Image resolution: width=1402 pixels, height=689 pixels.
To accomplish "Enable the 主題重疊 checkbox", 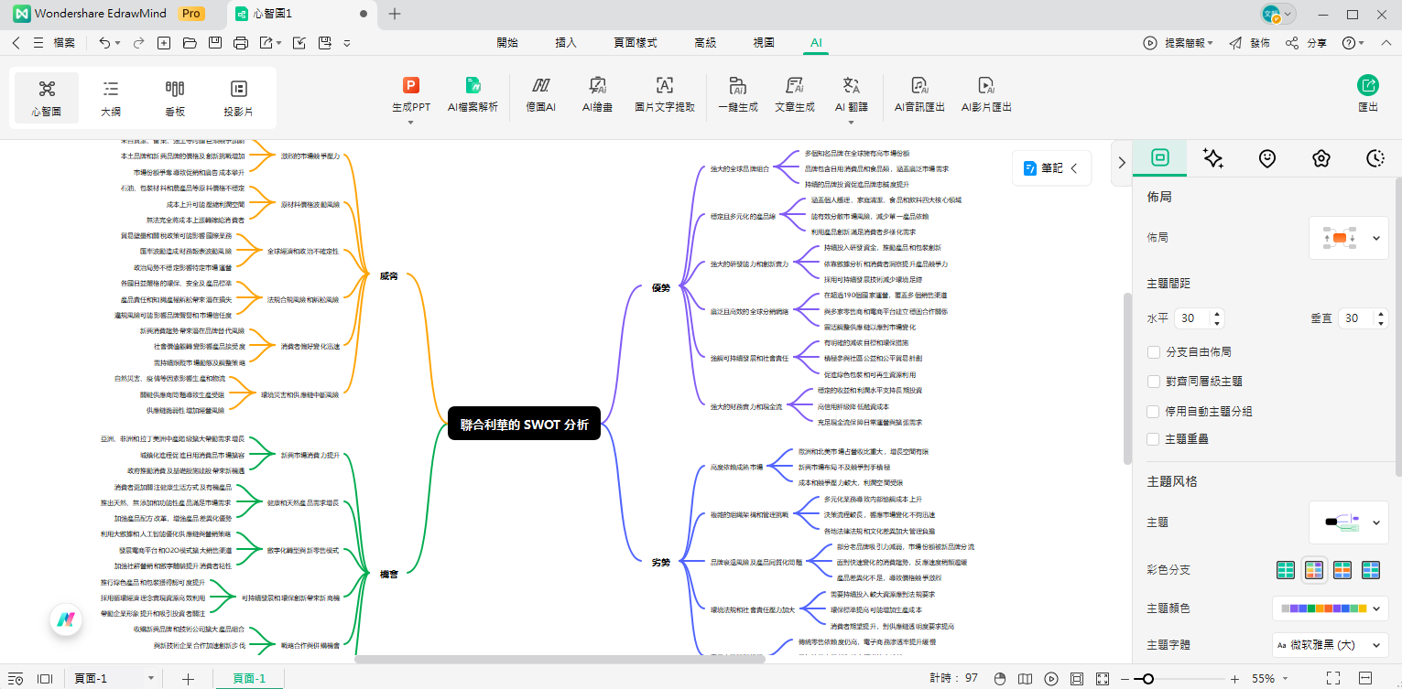I will [1153, 439].
